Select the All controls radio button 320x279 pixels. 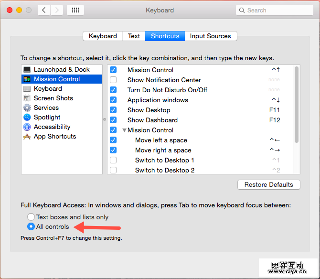(31, 226)
